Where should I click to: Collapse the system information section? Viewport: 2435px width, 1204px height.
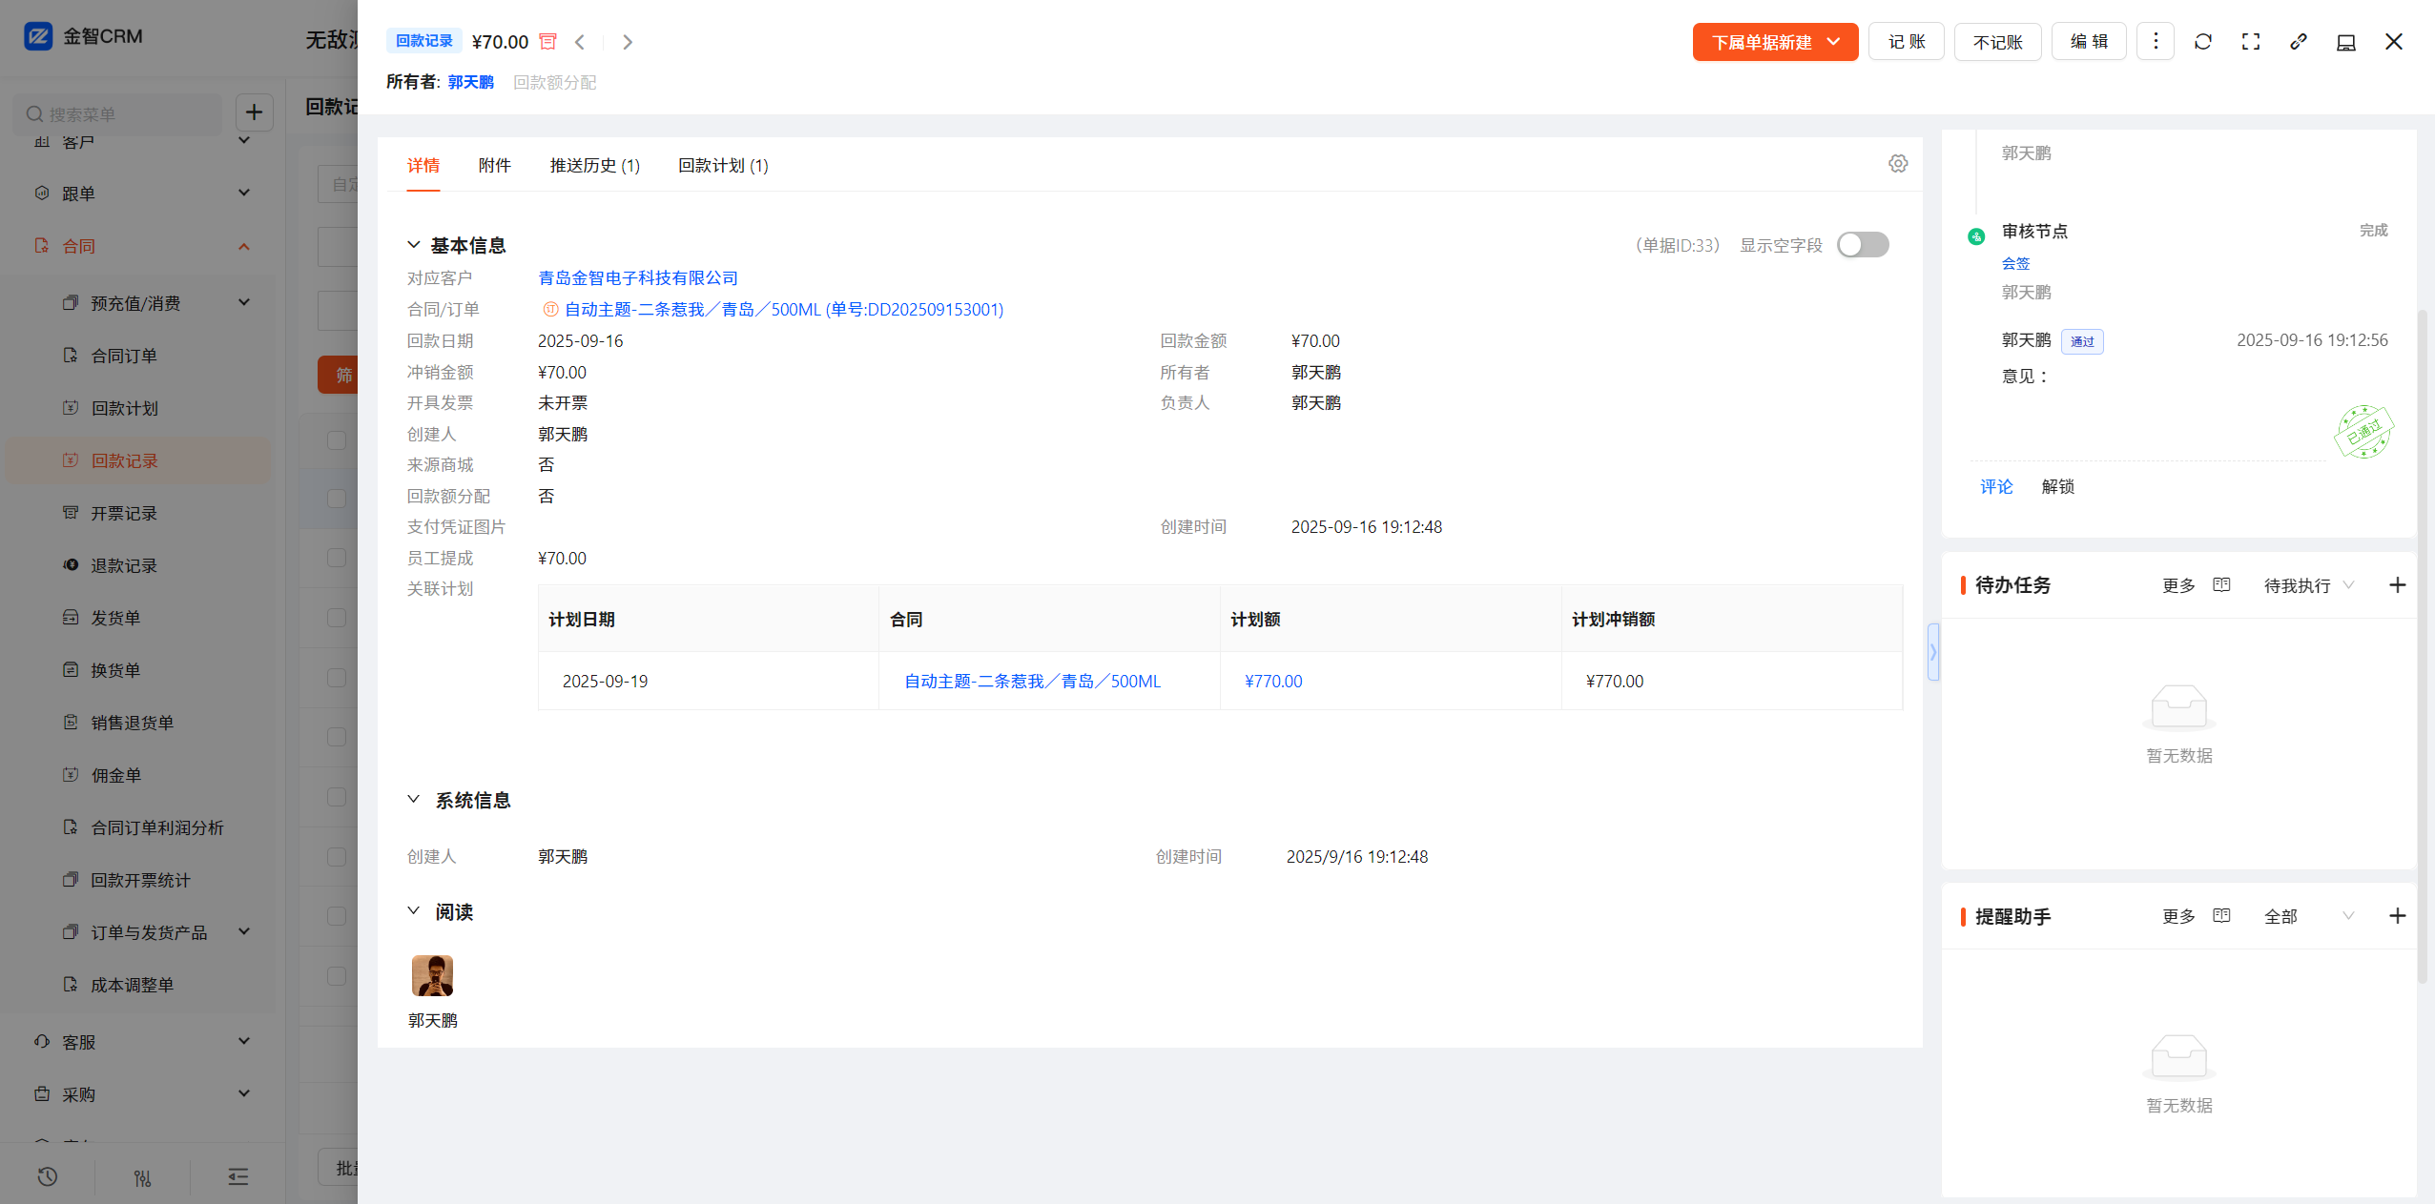coord(413,800)
